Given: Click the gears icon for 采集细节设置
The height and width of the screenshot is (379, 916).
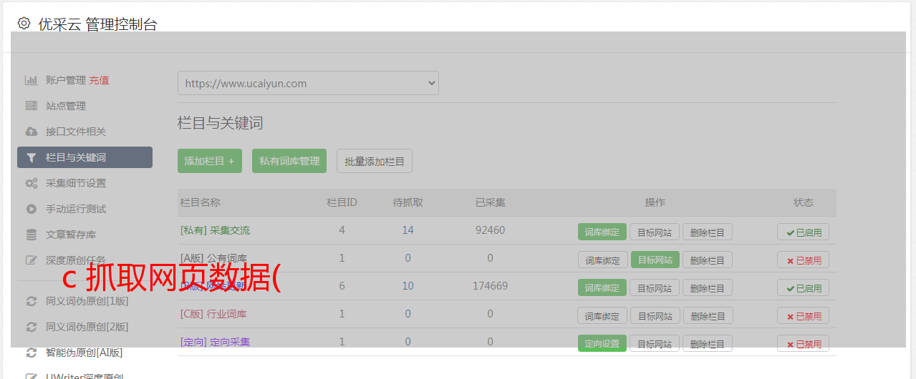Looking at the screenshot, I should pos(31,183).
